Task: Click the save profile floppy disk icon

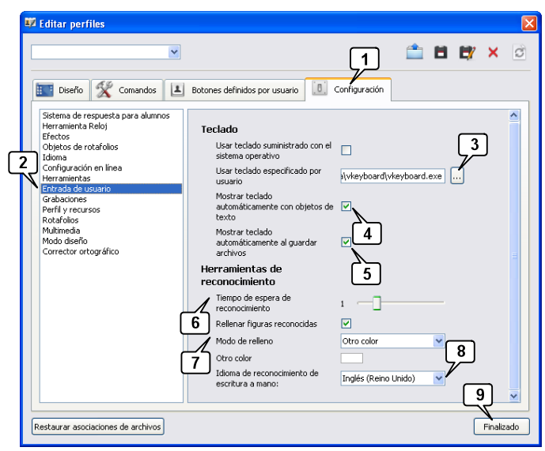Action: click(441, 52)
